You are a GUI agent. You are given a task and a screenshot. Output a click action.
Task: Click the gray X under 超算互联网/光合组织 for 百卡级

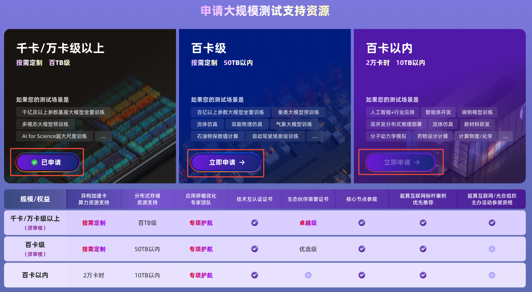[492, 249]
